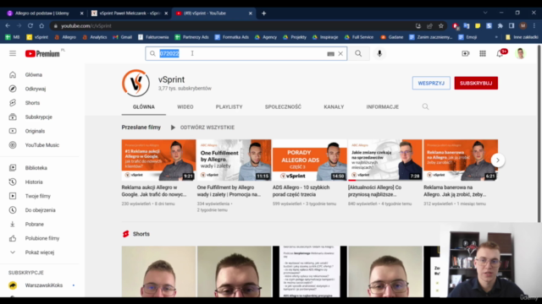Click the SUBSKRYBUJ button
This screenshot has width=542, height=304.
tap(476, 83)
